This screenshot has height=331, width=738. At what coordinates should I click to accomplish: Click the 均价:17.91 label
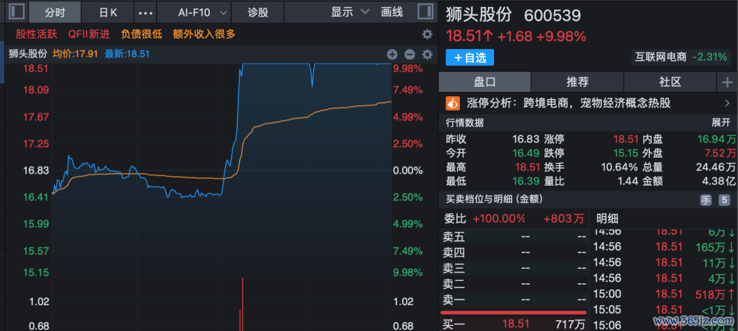75,54
